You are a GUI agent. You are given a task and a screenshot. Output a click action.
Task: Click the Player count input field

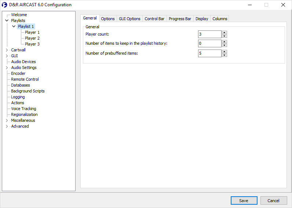[209, 34]
